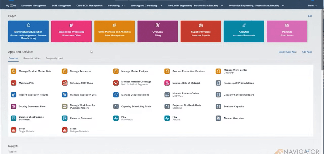Launch the Manage Master Recipes icon
The height and width of the screenshot is (154, 324).
(116, 71)
